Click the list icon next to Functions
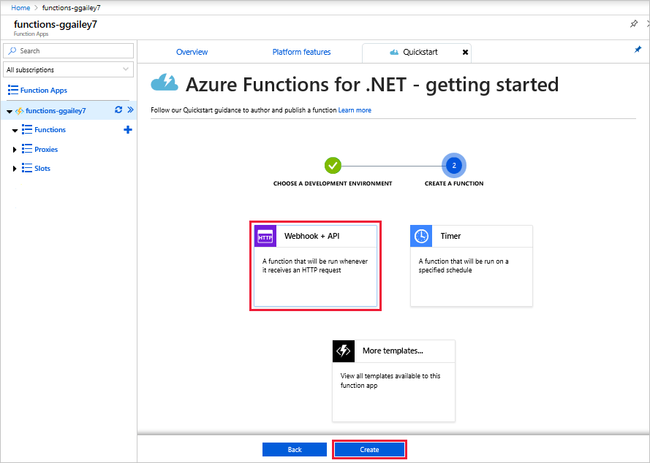 coord(27,129)
